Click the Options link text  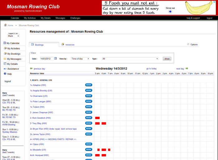[x=194, y=44]
